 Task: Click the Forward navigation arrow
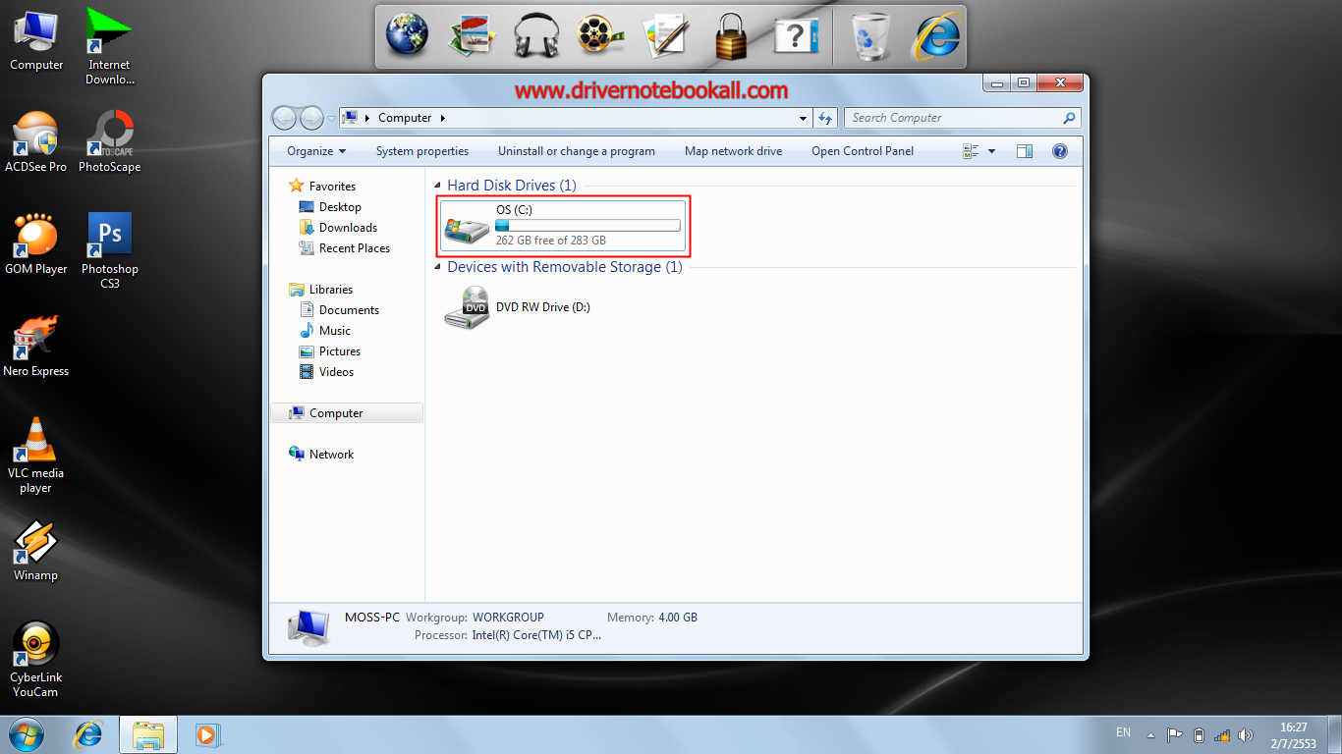coord(311,118)
